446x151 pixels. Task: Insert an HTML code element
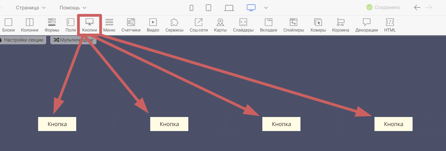[390, 25]
